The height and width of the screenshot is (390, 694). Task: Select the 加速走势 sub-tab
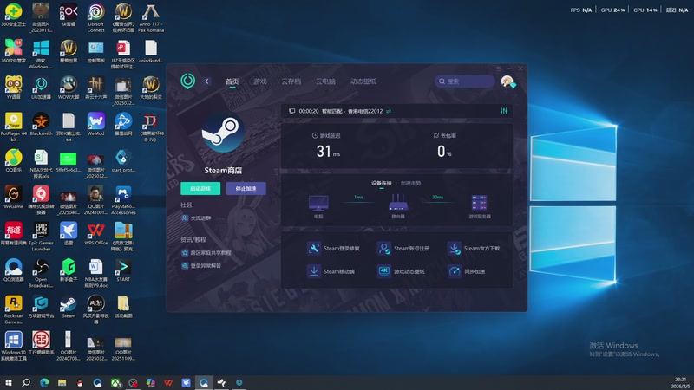tap(410, 183)
